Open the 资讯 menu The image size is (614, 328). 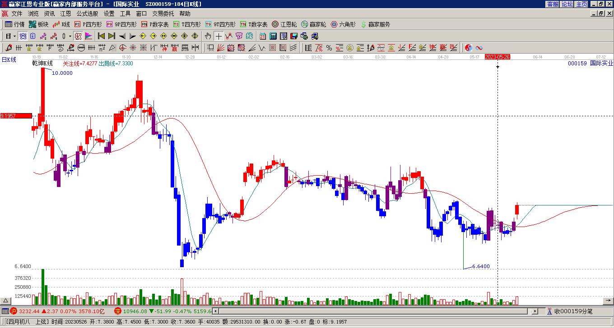pos(50,14)
